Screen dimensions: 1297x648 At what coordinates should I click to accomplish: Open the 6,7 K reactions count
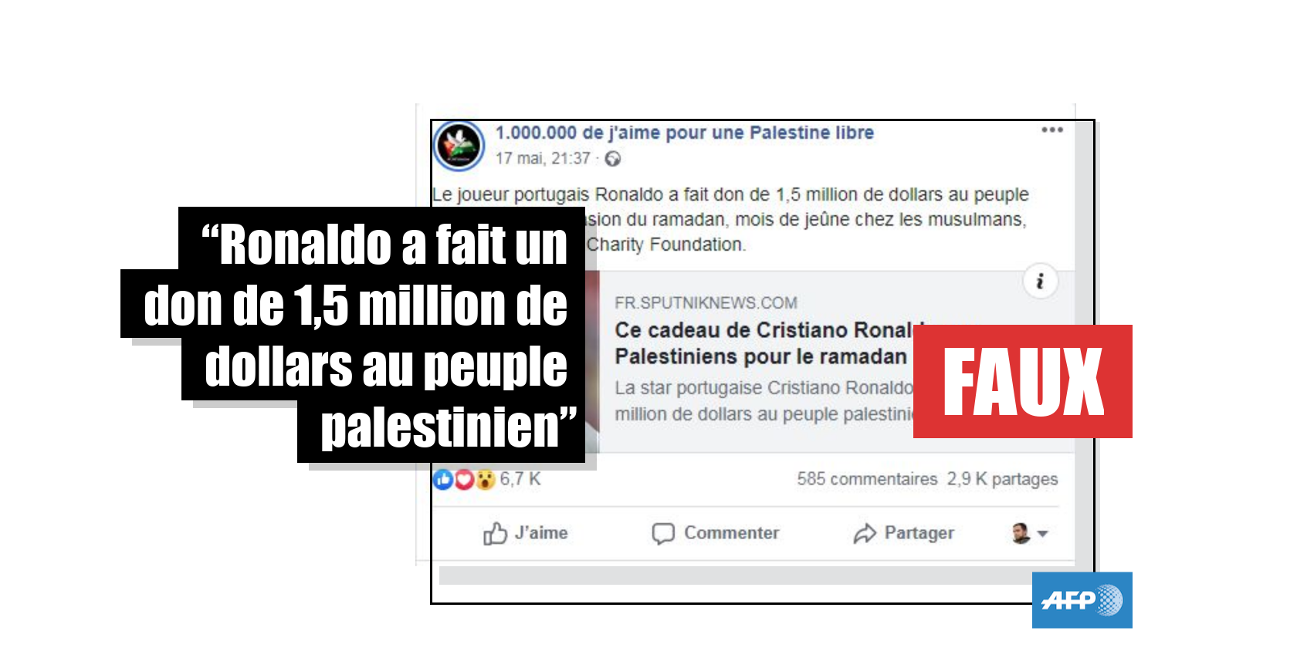pyautogui.click(x=520, y=479)
